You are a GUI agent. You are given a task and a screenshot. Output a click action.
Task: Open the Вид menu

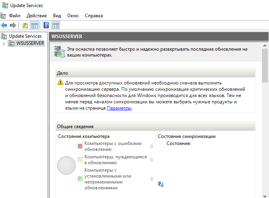(57, 16)
